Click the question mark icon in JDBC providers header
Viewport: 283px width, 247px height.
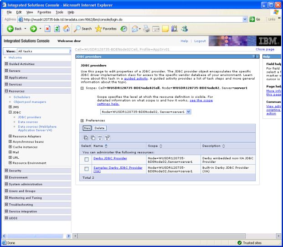point(253,56)
